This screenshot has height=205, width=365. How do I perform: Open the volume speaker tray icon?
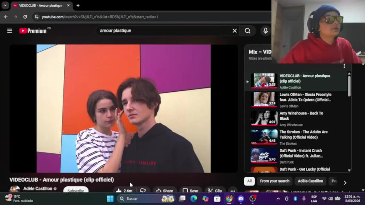pyautogui.click(x=331, y=199)
